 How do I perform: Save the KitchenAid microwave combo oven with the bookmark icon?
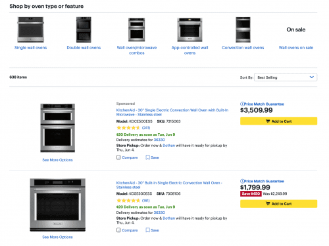[x=148, y=157]
